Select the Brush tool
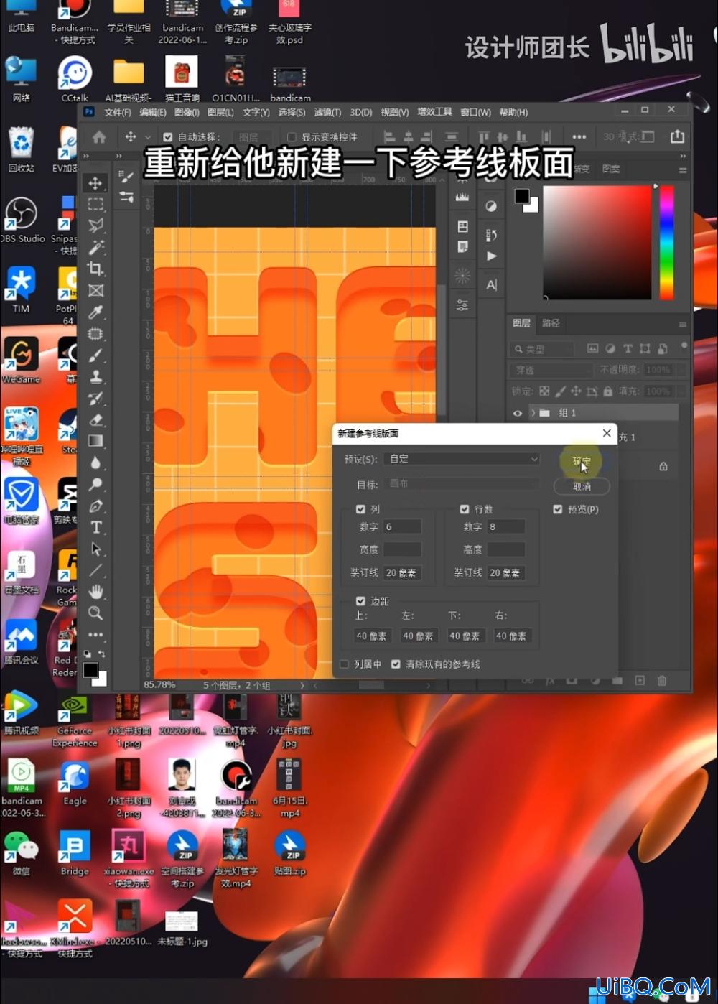Image resolution: width=718 pixels, height=1004 pixels. coord(95,355)
